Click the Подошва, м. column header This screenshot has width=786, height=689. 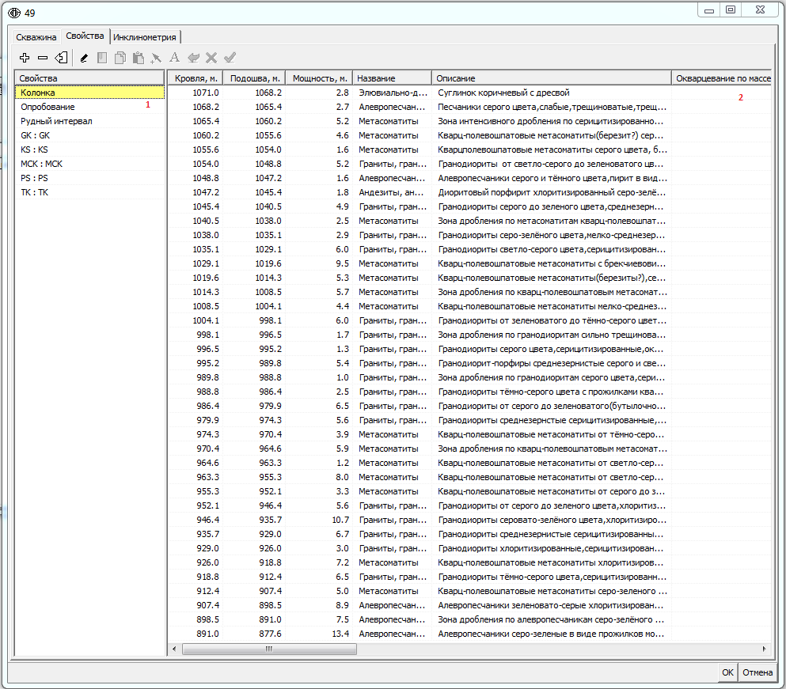tap(254, 78)
